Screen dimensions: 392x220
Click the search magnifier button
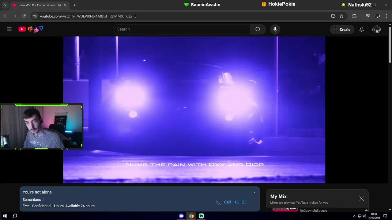click(258, 29)
